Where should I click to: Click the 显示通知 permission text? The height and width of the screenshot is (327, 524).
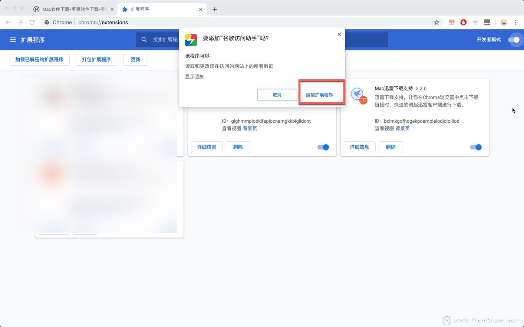(195, 77)
